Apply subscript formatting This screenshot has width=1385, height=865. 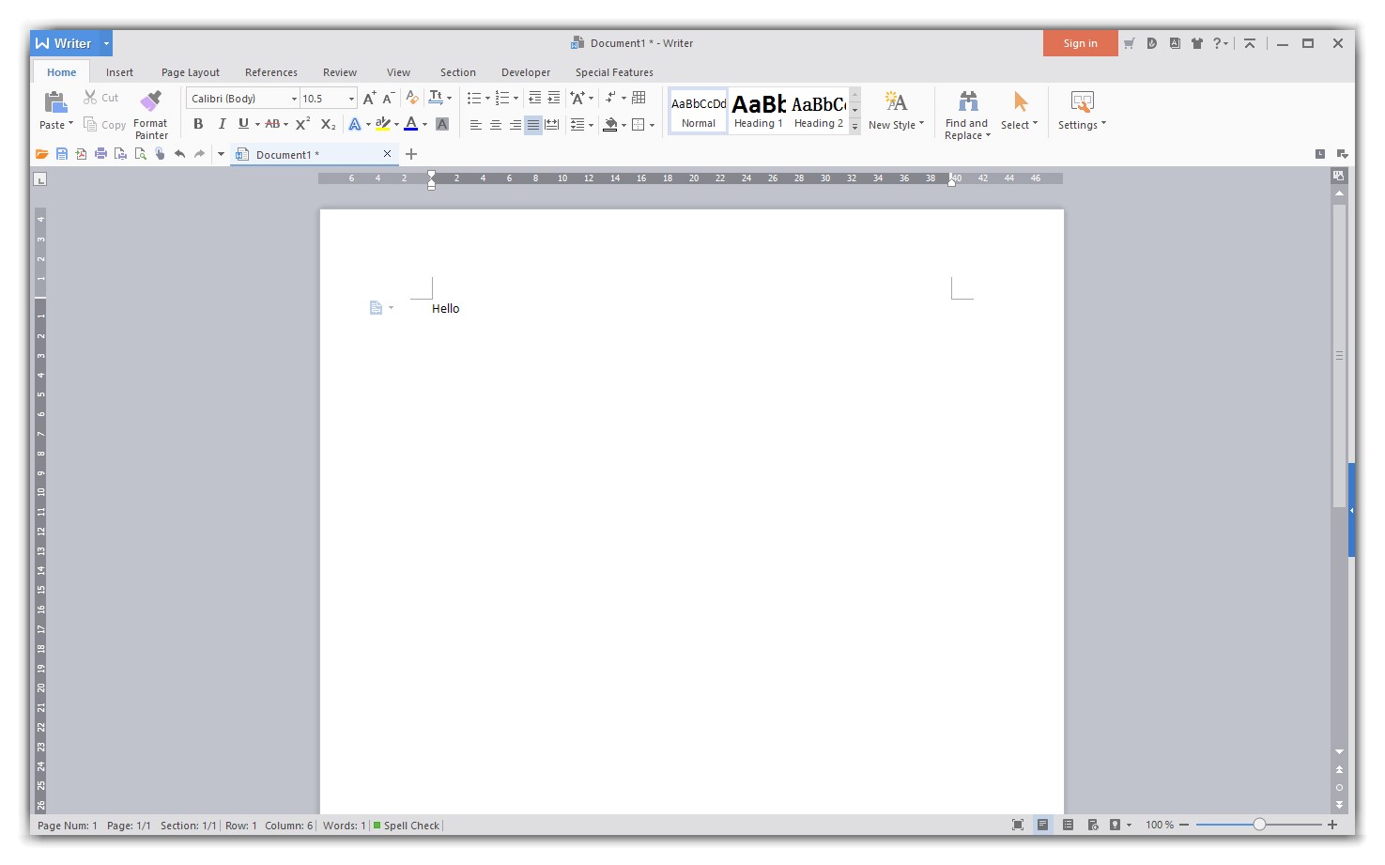tap(327, 123)
